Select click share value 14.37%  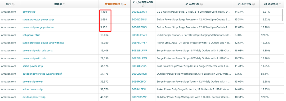click(239, 12)
